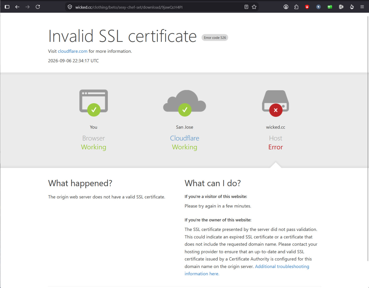The height and width of the screenshot is (288, 369).
Task: Click the "What can I do?" heading
Action: coord(213,183)
